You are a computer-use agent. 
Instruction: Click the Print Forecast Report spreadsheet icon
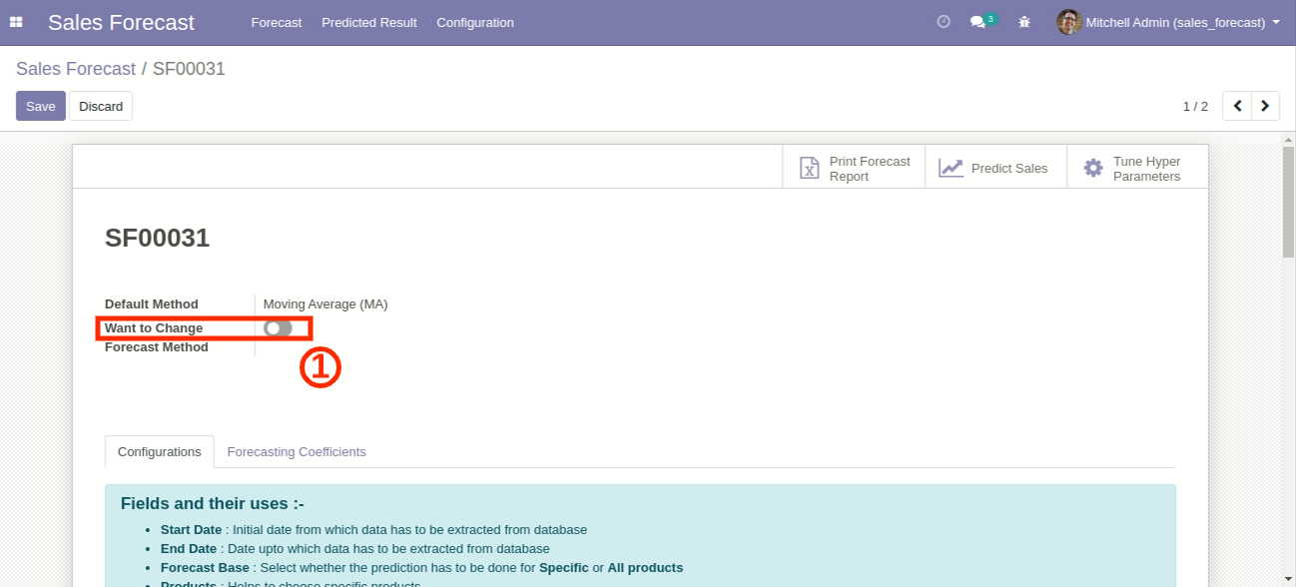point(809,169)
